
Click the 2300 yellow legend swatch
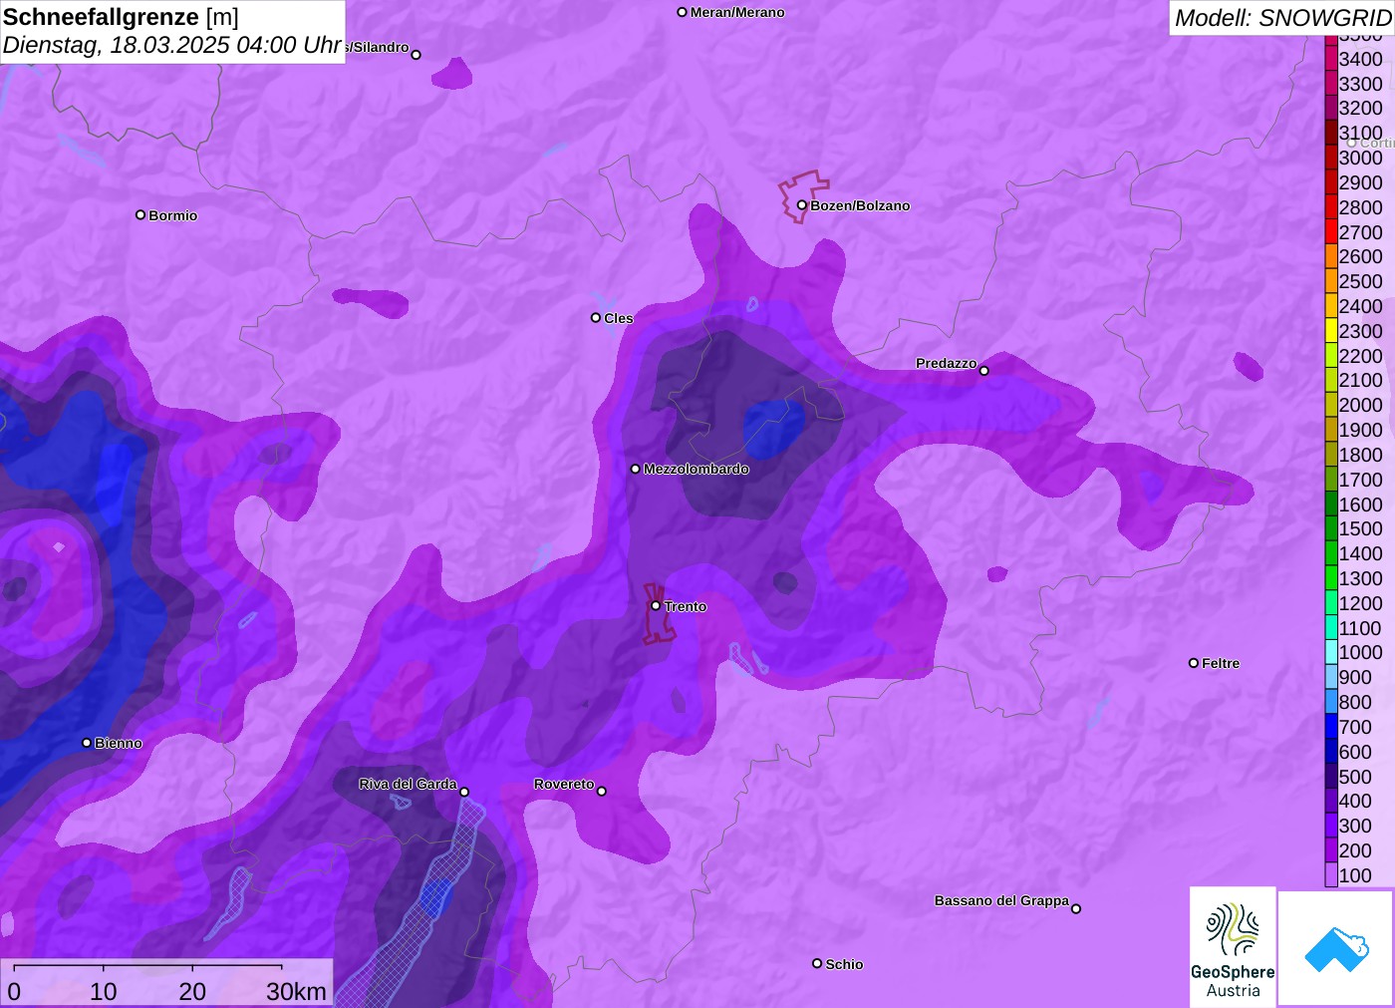pos(1331,331)
